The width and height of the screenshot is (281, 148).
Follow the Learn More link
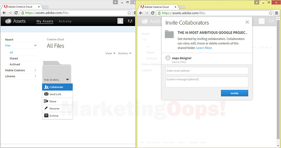point(204,48)
